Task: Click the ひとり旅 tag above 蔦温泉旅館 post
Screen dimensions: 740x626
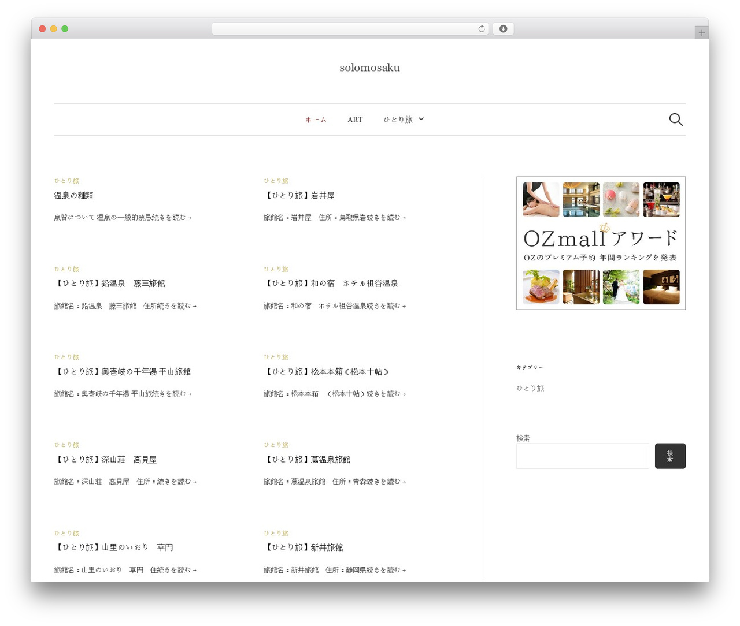Action: tap(276, 445)
